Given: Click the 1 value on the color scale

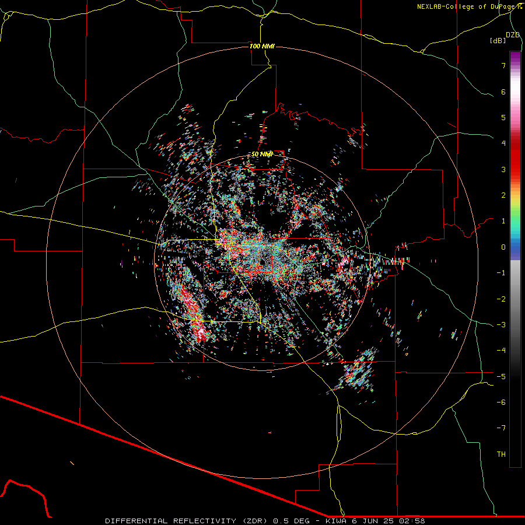Looking at the screenshot, I should (503, 221).
